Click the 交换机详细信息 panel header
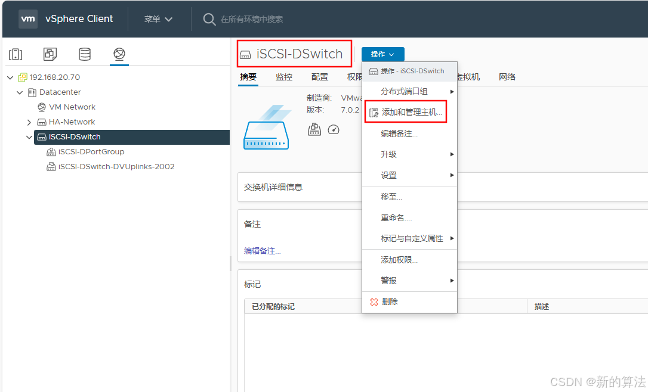The image size is (648, 392). [273, 187]
